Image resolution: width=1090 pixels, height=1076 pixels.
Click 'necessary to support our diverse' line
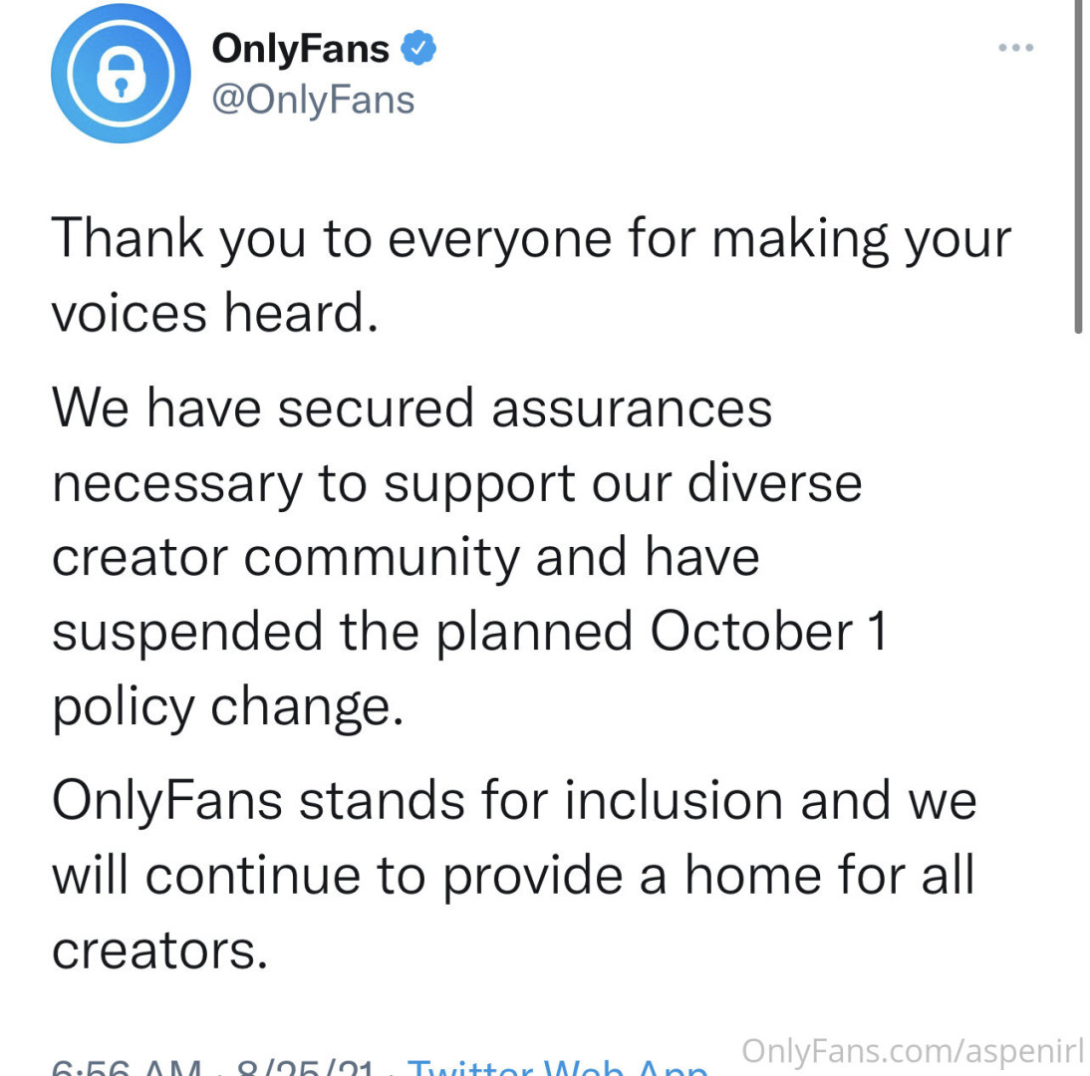coord(456,483)
